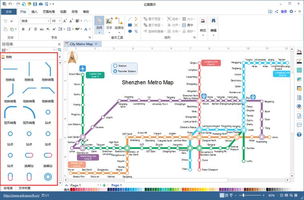The width and height of the screenshot is (304, 200).
Task: Click the format painter brush icon
Action: (x=12, y=21)
